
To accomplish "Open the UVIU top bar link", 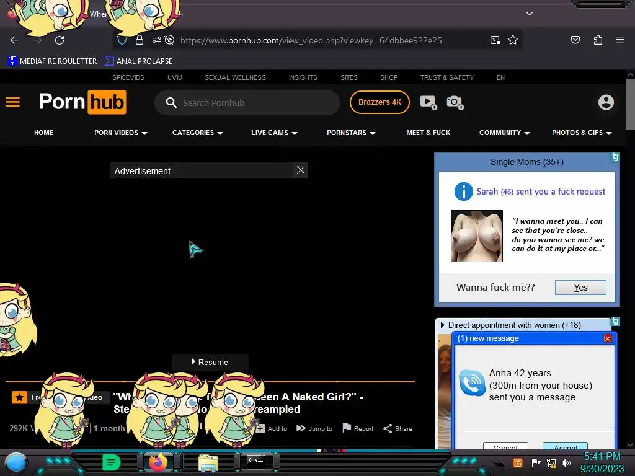I will point(174,77).
